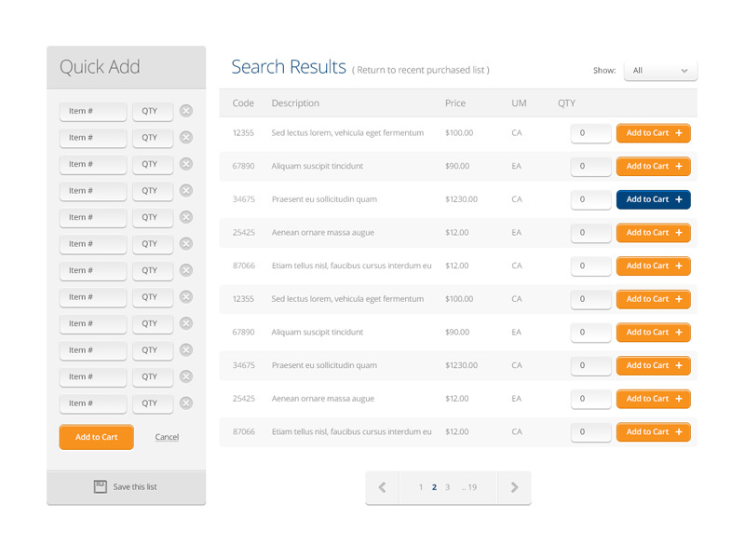The image size is (745, 559).
Task: Add item 25425 to the cart
Action: point(653,232)
